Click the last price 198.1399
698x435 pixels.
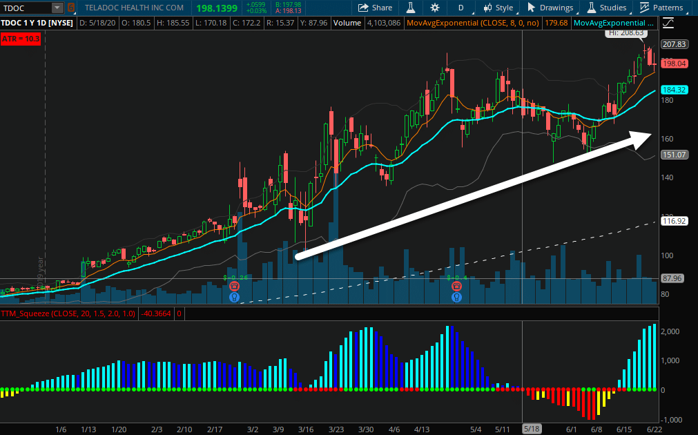(217, 8)
